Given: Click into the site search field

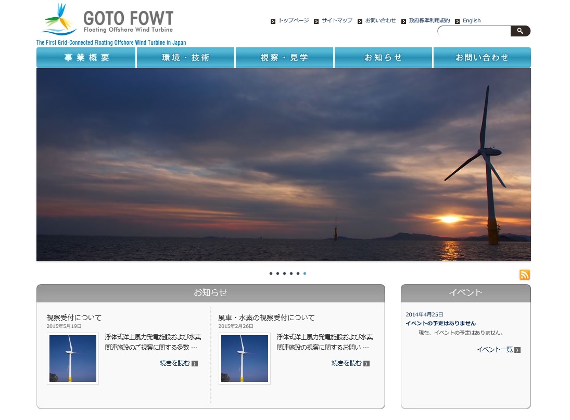Looking at the screenshot, I should point(474,31).
